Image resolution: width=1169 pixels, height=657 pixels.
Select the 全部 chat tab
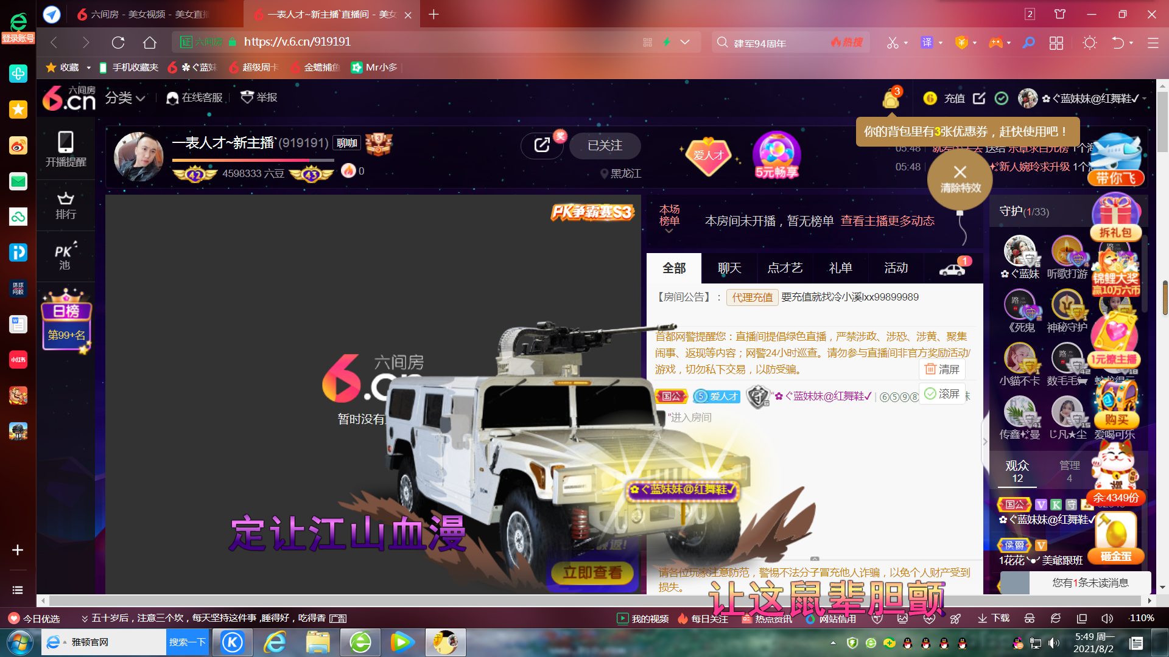pos(674,268)
